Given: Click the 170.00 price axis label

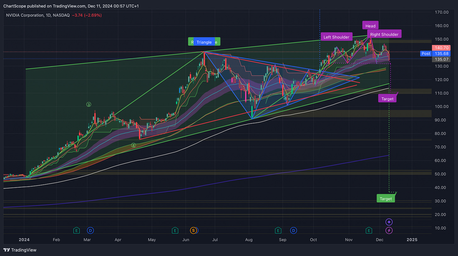Looking at the screenshot, I should (x=442, y=12).
